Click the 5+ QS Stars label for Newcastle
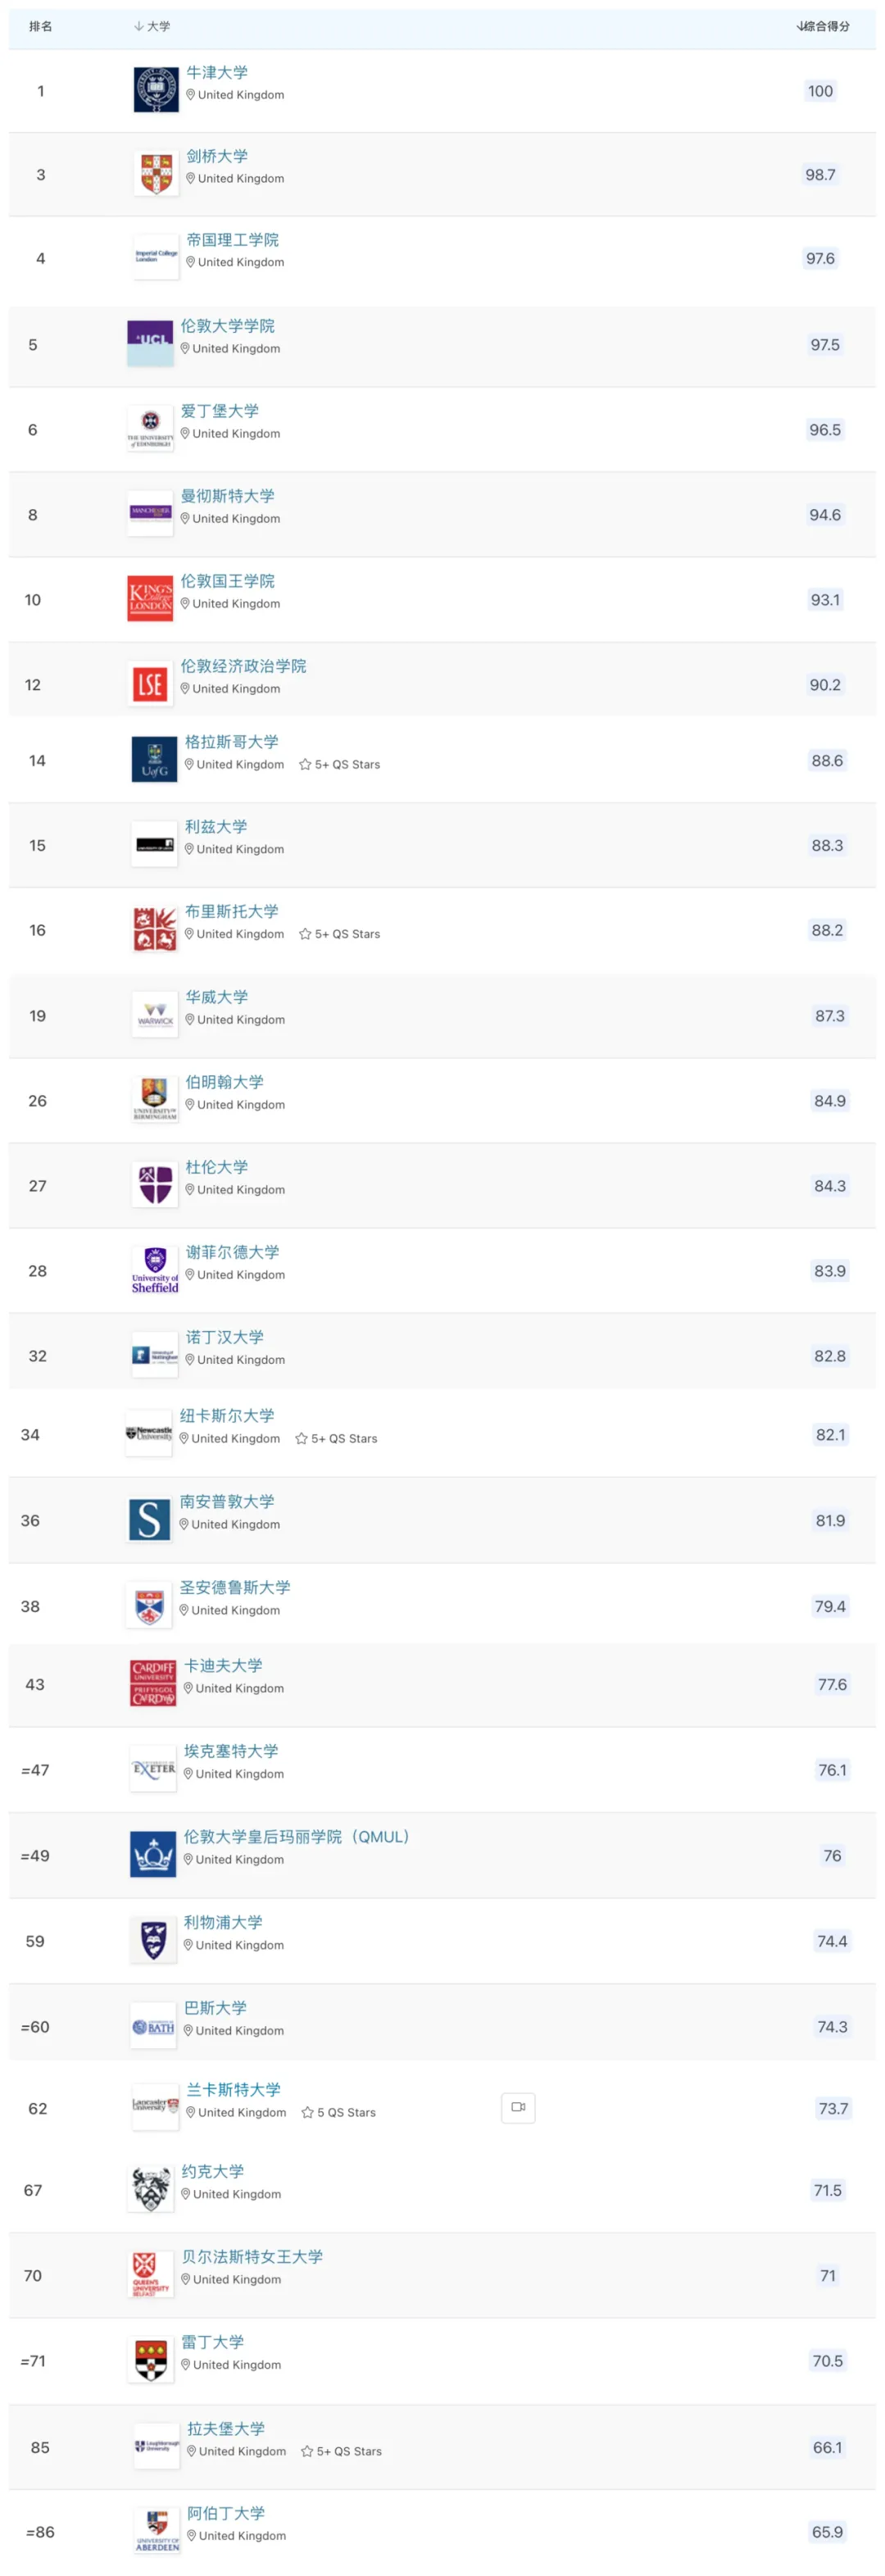The width and height of the screenshot is (885, 2576). (344, 1439)
